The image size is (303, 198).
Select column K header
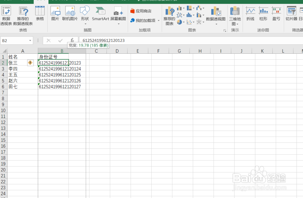[x=262, y=51]
